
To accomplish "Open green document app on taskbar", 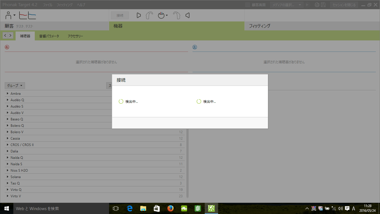I will click(198, 208).
